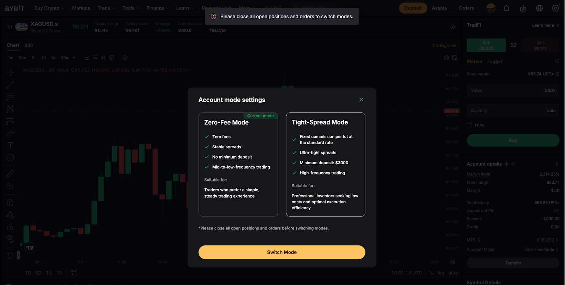
Task: Click the Learn more link
Action: coord(545,25)
